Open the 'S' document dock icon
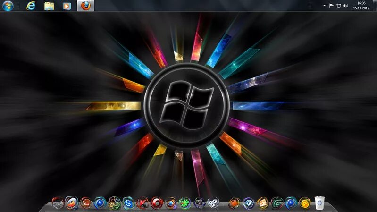 [x=262, y=204]
